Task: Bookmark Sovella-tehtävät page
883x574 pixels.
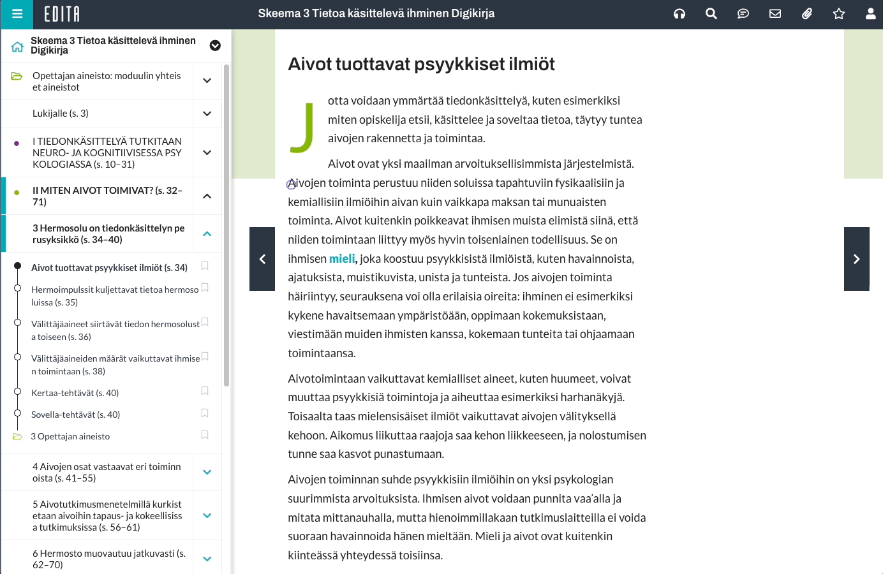Action: [x=205, y=413]
